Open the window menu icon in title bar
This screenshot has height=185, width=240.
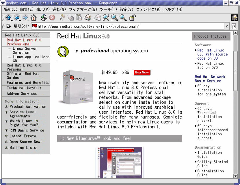[3, 3]
